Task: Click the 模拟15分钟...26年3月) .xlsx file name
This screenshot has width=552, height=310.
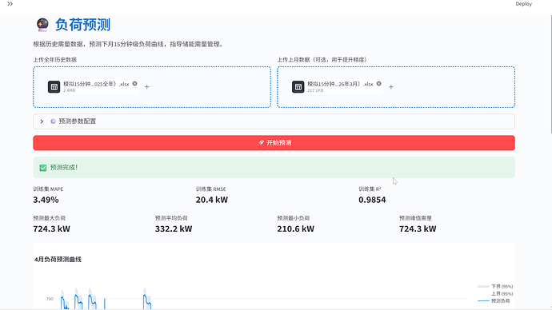Action: tap(340, 84)
